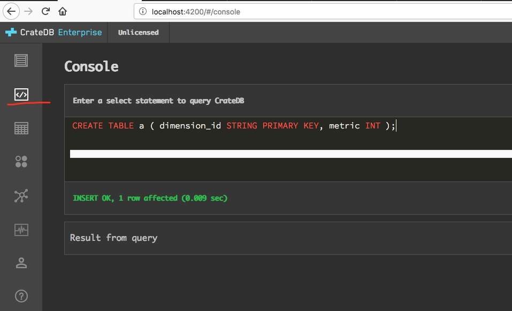This screenshot has width=512, height=311.
Task: Reload the page with the refresh icon
Action: coord(46,11)
